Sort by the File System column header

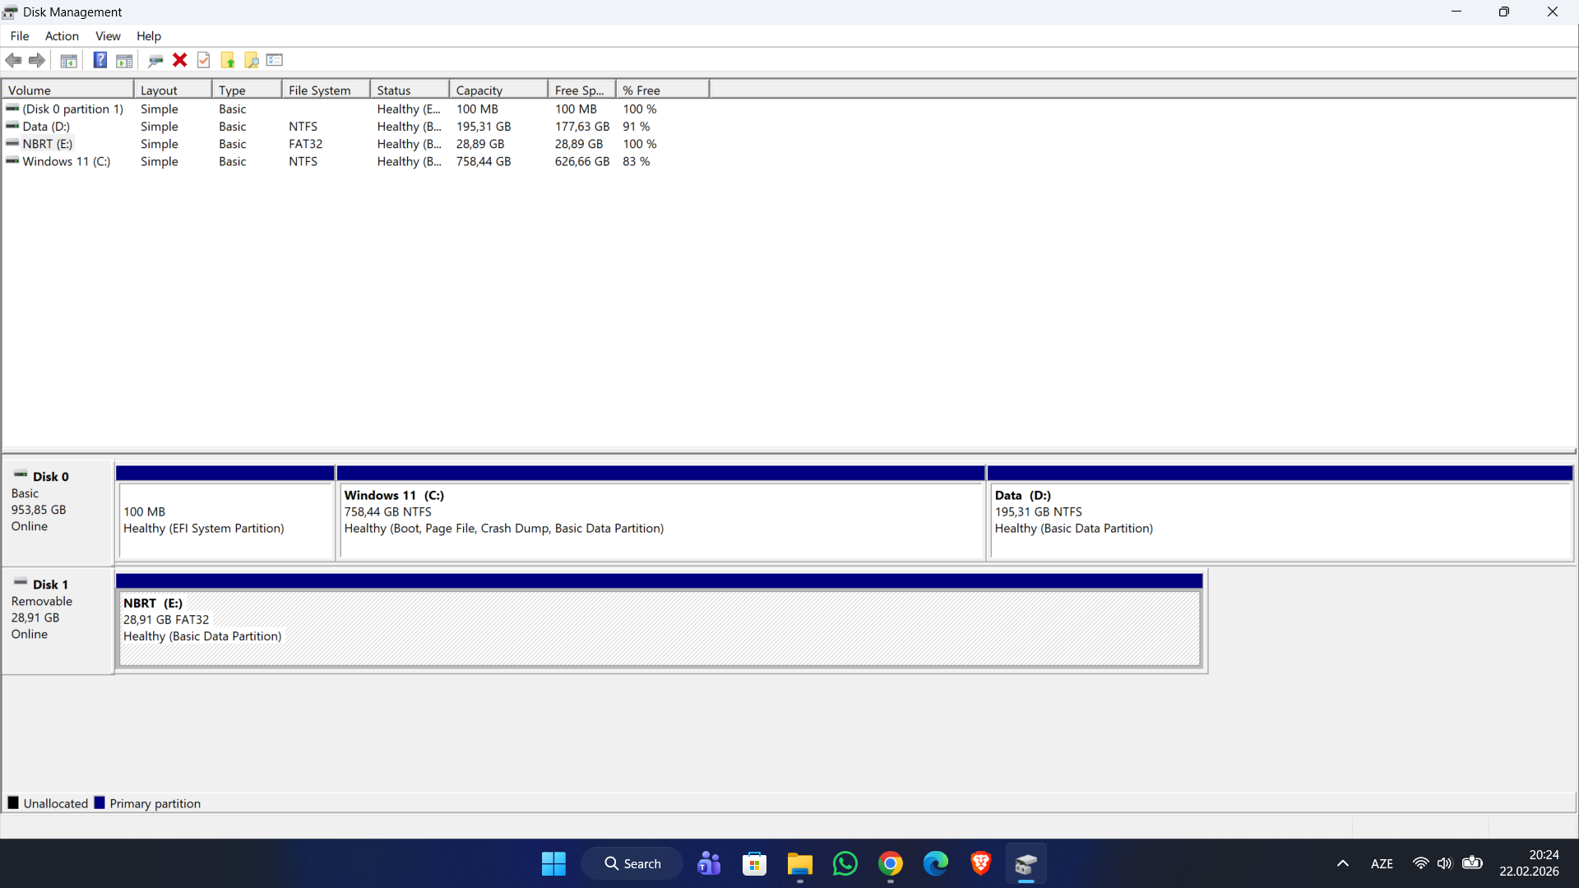326,90
